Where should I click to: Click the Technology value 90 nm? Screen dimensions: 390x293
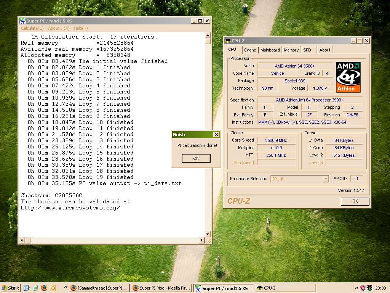[268, 88]
